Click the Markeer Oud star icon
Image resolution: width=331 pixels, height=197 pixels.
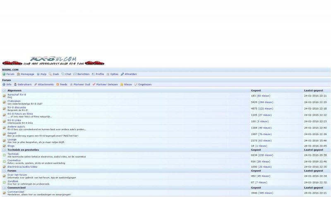71,84
